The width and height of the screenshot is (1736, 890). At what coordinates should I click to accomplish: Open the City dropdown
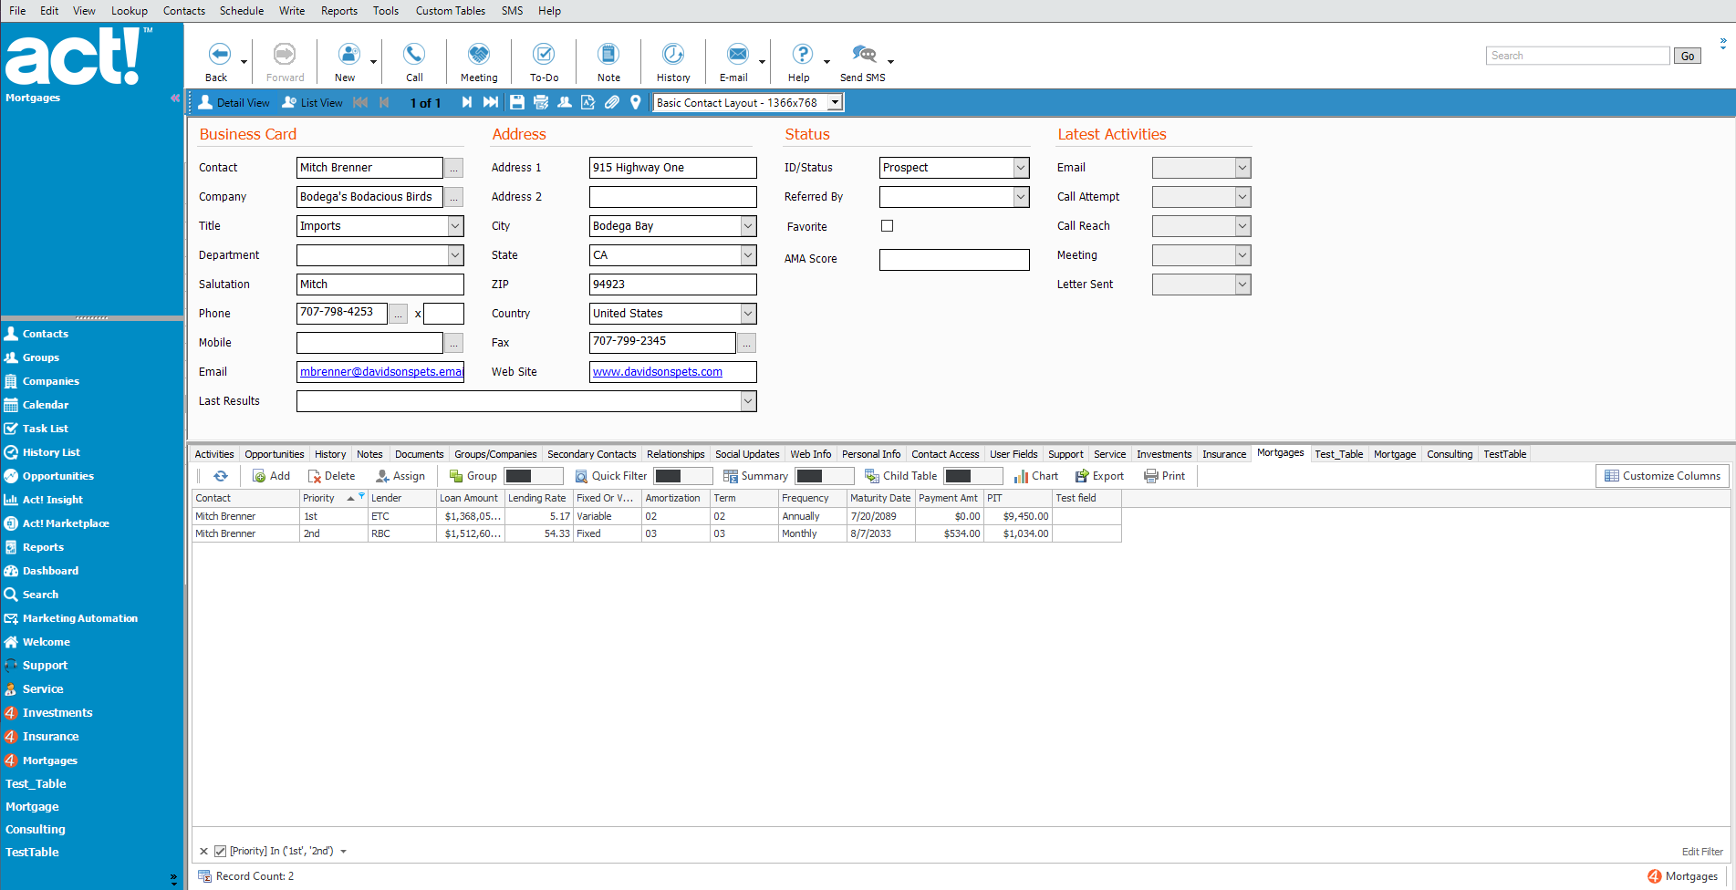[x=748, y=226]
